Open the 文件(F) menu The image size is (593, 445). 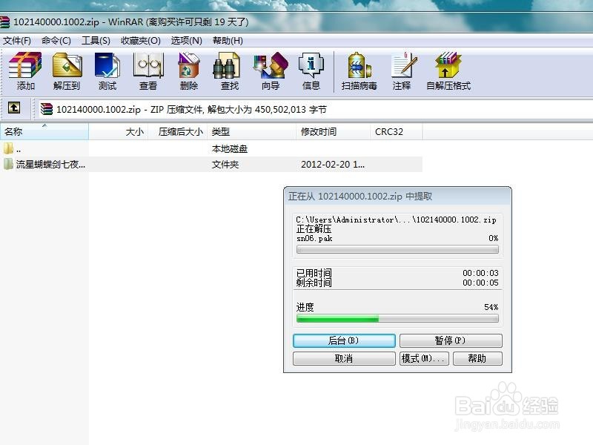click(x=16, y=41)
